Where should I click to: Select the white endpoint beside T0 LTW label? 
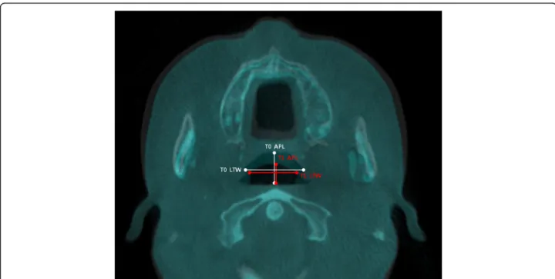(246, 170)
